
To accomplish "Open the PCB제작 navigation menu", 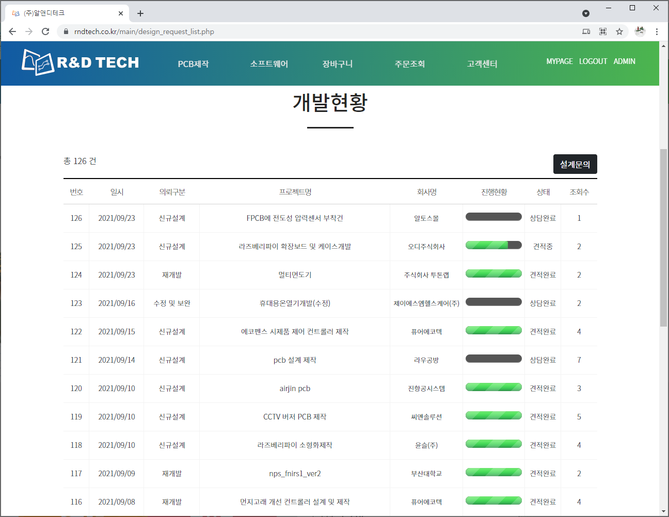I will coord(193,64).
